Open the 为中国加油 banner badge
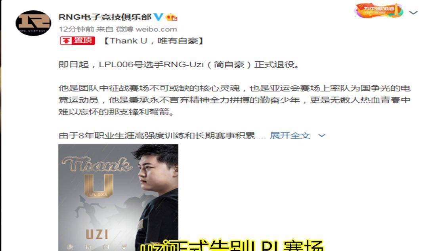The image size is (428, 251). point(378,11)
